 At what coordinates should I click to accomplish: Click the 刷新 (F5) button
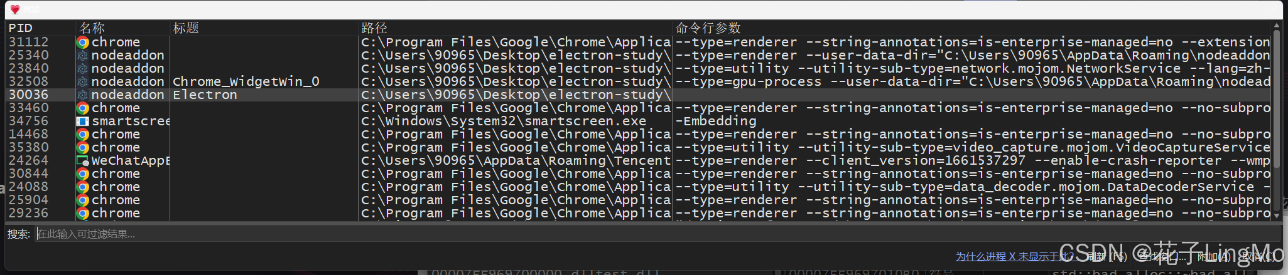point(1108,256)
